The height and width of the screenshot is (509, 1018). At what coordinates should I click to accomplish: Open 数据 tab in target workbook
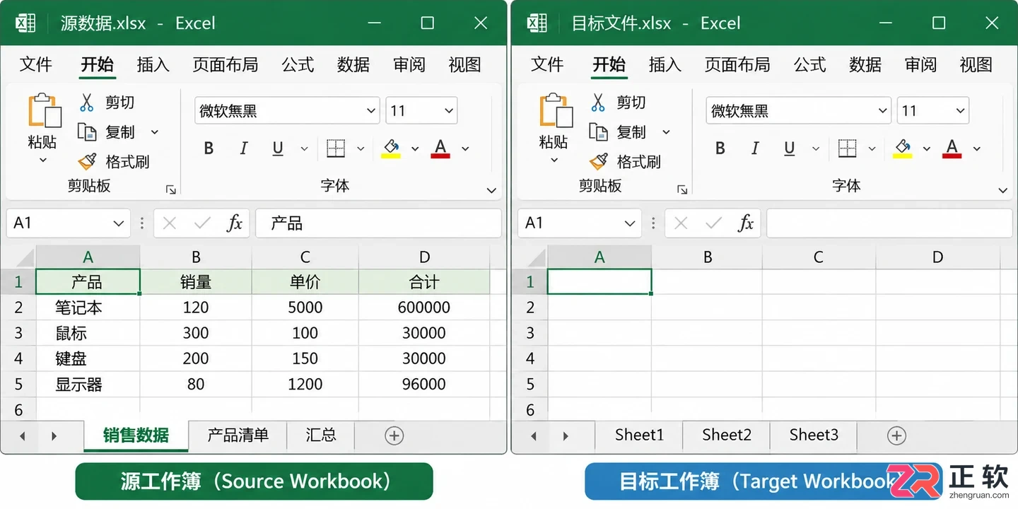(865, 64)
